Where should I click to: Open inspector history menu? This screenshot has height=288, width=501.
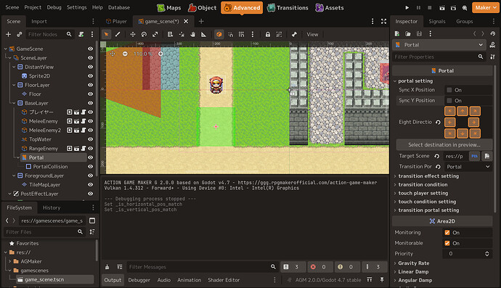coord(493,33)
